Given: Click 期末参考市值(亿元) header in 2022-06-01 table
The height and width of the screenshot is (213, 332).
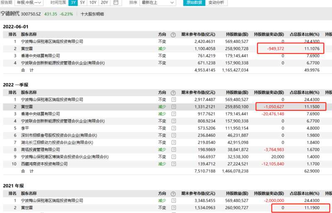Looking at the screenshot, I should point(198,34).
